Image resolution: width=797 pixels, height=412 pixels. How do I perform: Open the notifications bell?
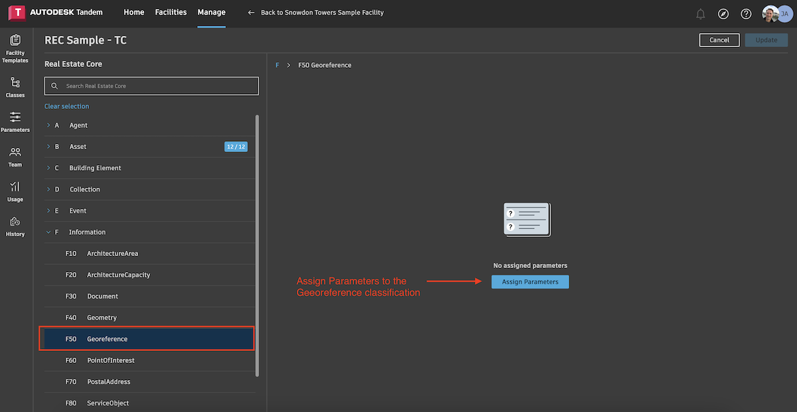coord(700,14)
